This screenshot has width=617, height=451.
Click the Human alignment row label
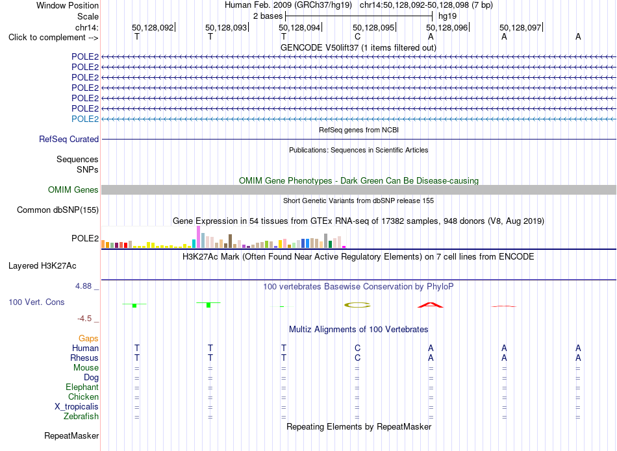pos(85,348)
